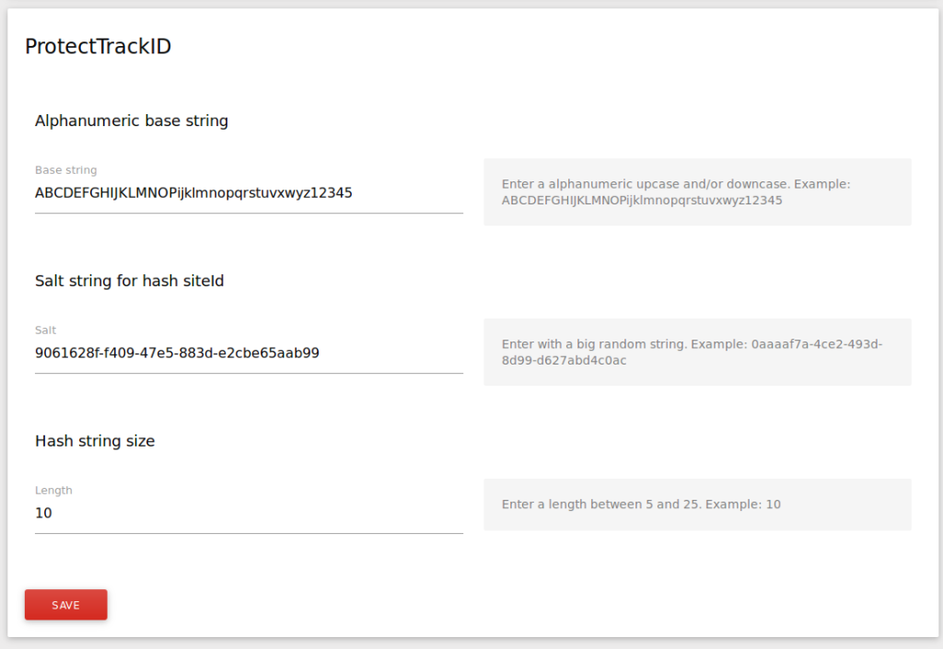
Task: Click the salt example help text box
Action: pos(697,352)
